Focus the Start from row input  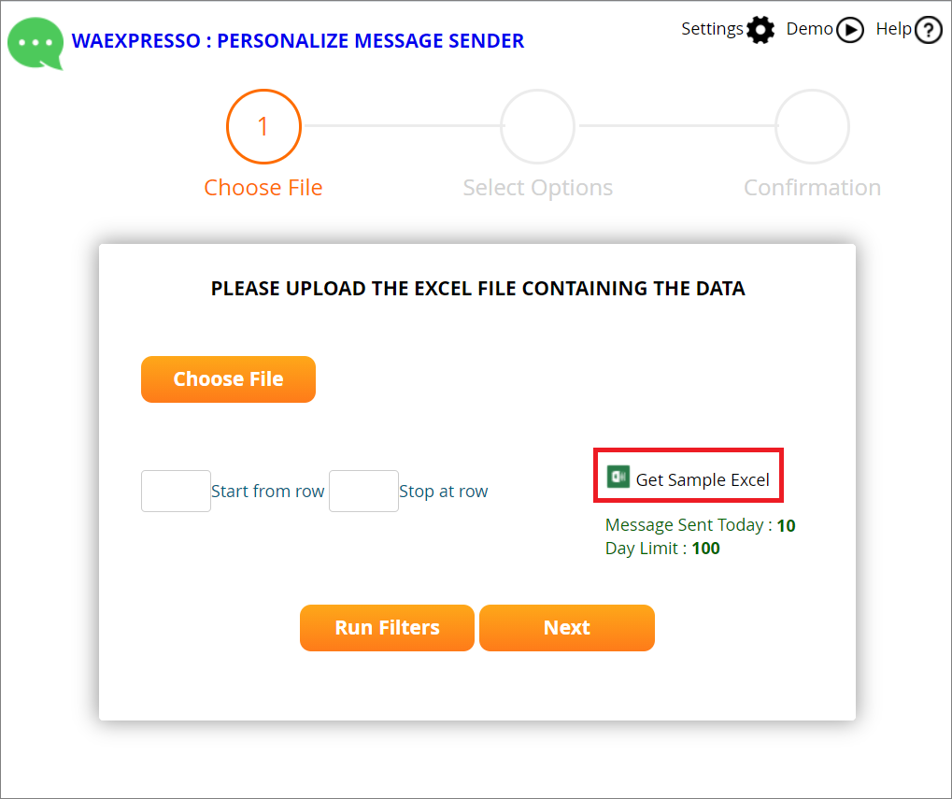pyautogui.click(x=176, y=491)
